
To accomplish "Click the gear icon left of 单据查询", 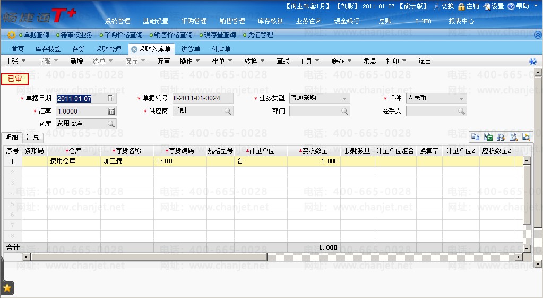I will [x=11, y=35].
